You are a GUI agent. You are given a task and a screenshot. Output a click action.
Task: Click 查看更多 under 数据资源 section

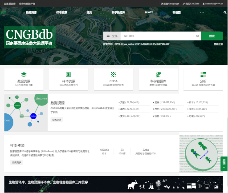(57, 120)
